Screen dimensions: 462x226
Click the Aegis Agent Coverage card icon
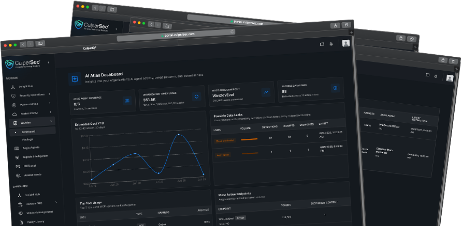[127, 101]
